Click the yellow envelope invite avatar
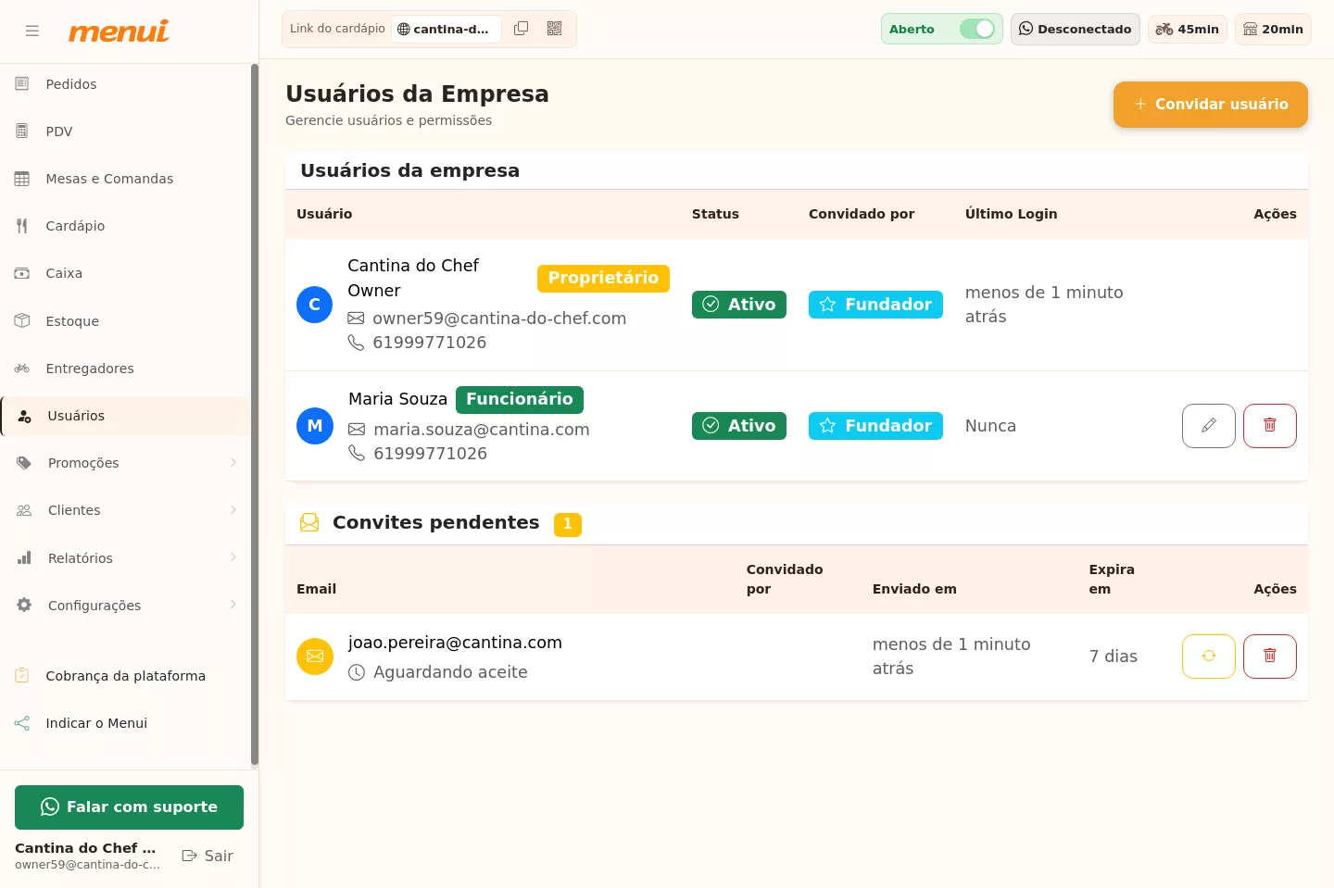The width and height of the screenshot is (1334, 888). tap(315, 657)
